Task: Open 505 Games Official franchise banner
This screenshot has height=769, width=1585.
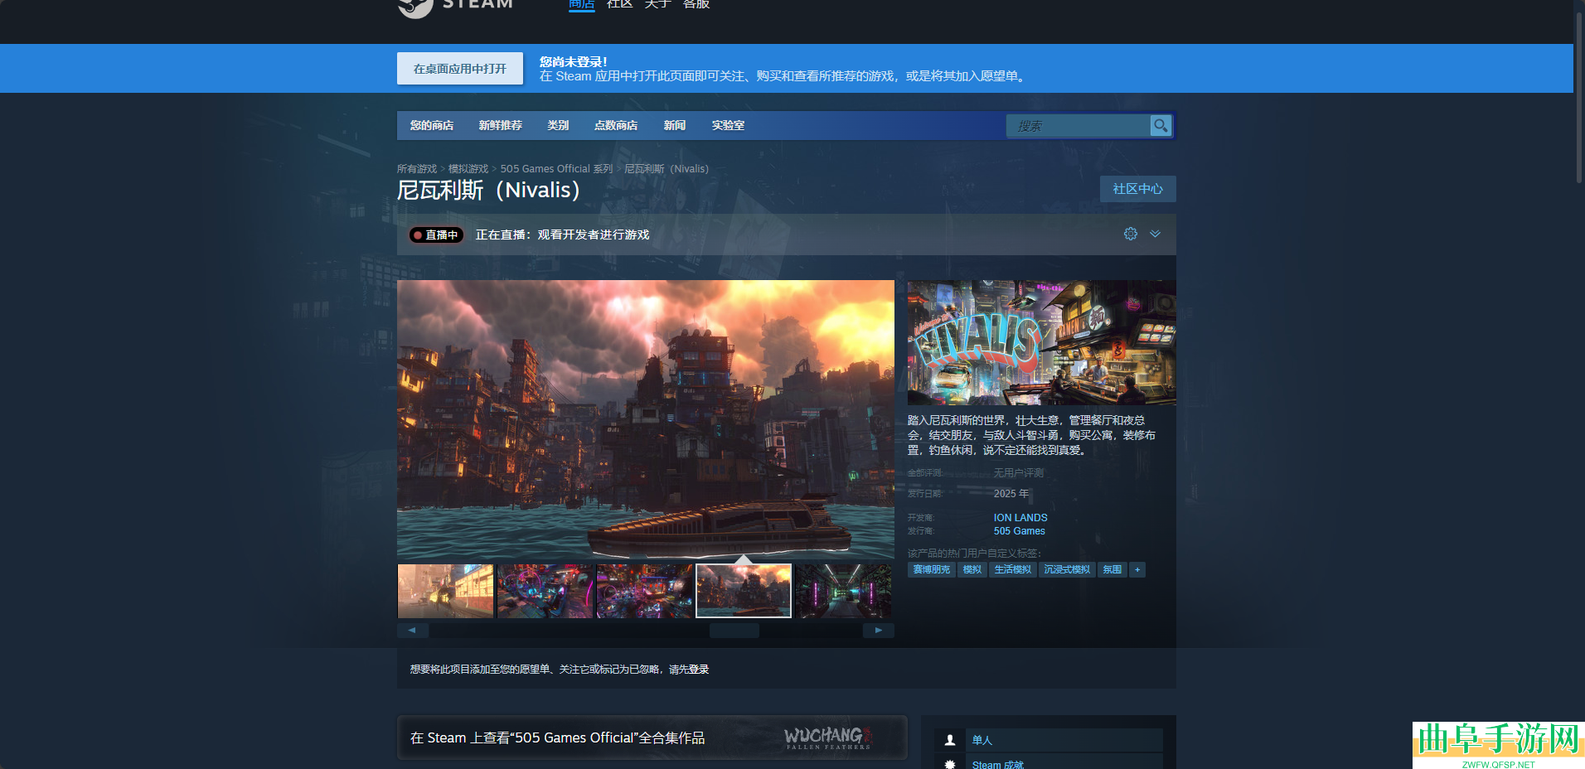Action: point(652,738)
